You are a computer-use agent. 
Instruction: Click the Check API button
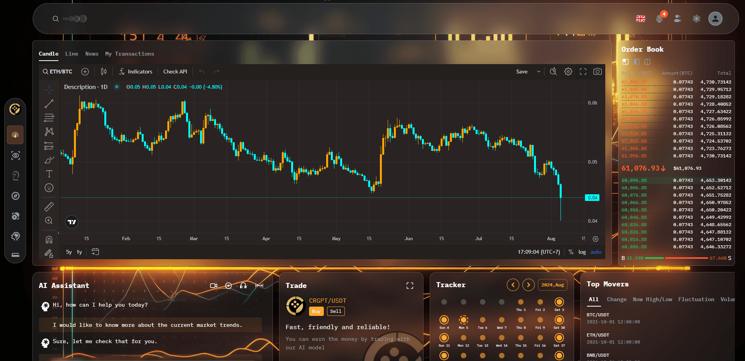click(175, 72)
